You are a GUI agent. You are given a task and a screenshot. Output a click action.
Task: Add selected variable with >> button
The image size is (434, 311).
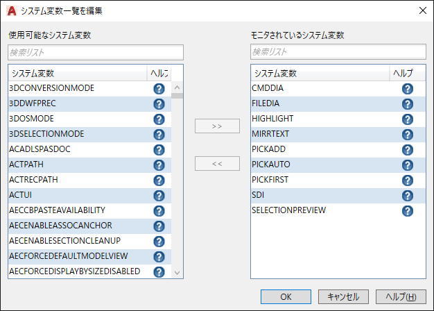(x=217, y=126)
